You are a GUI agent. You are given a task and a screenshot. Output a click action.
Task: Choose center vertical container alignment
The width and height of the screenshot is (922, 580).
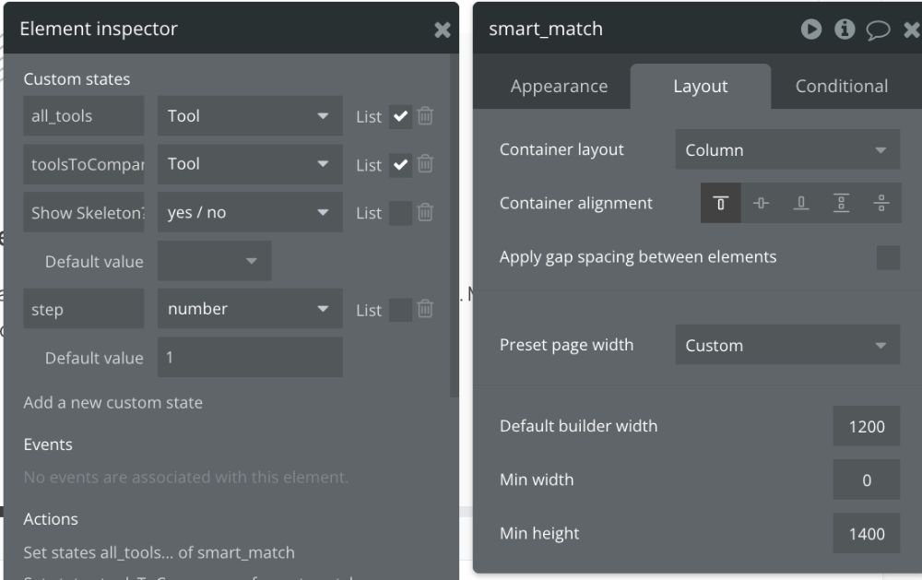coord(761,203)
